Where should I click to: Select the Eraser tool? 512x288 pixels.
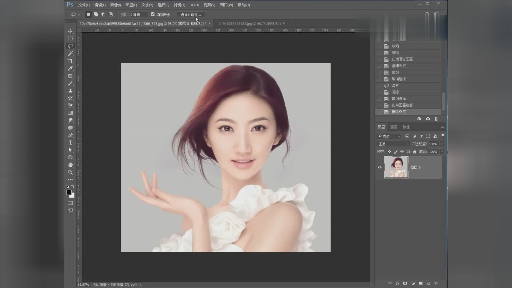(70, 105)
